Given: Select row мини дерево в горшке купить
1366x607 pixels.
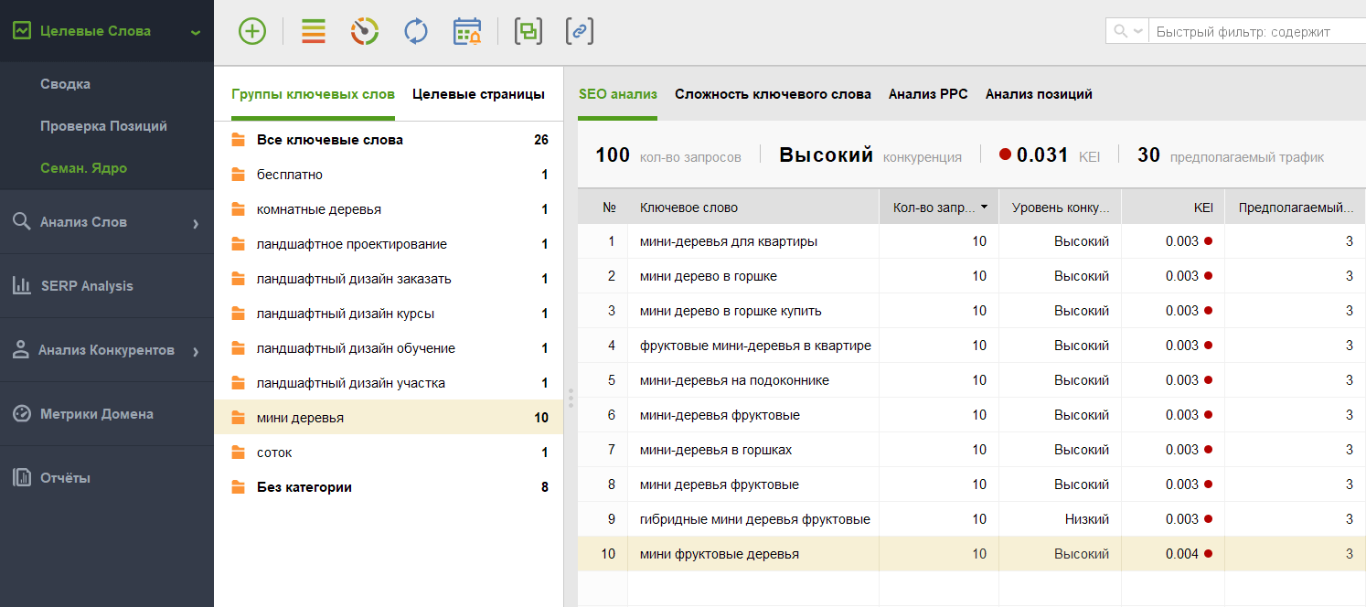Looking at the screenshot, I should 972,311.
